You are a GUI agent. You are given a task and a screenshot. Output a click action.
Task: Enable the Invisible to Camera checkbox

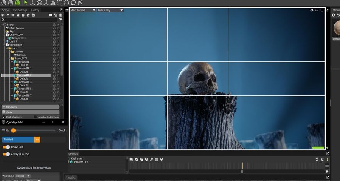pos(36,117)
